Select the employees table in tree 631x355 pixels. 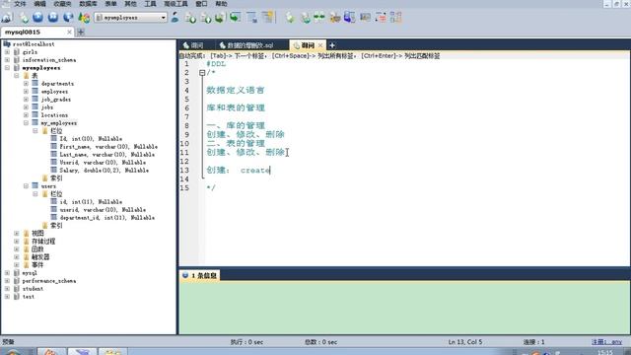coord(54,92)
